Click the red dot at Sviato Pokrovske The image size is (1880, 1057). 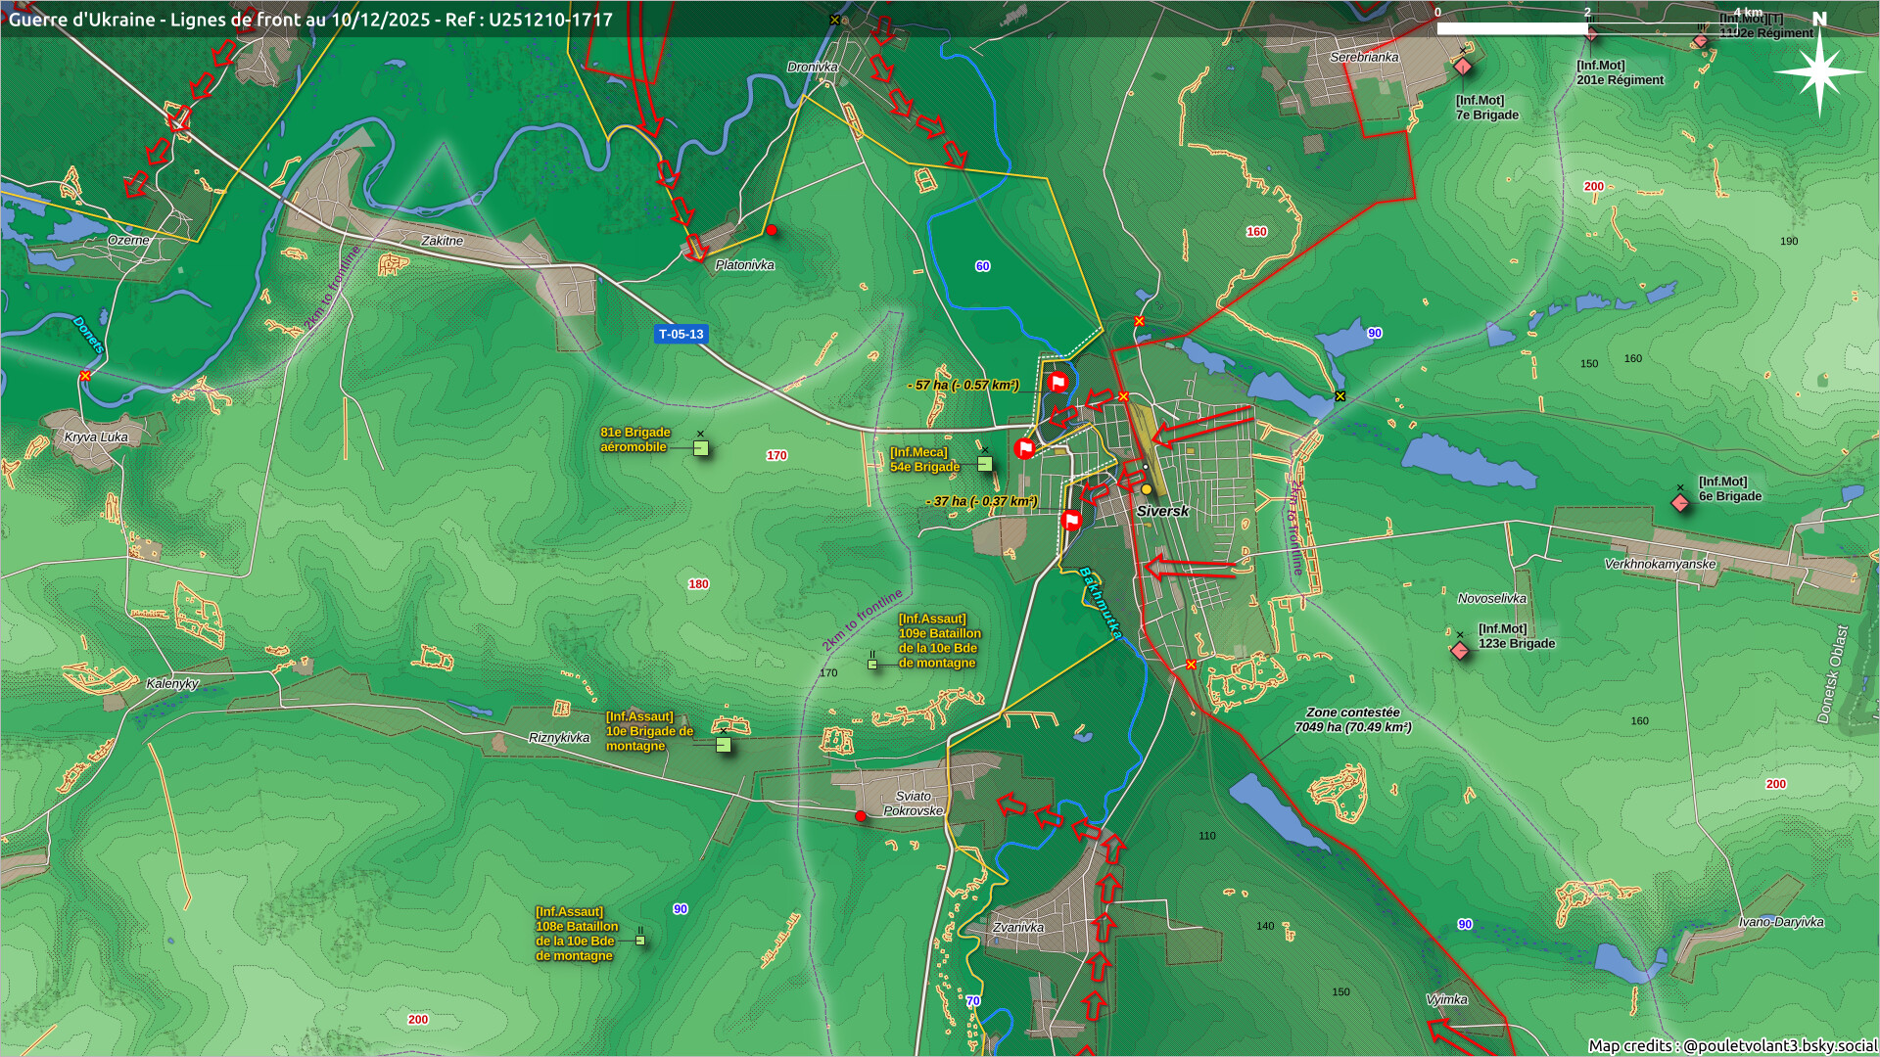(861, 816)
